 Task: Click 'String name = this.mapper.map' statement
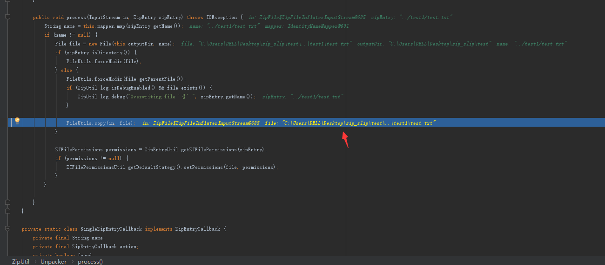(x=114, y=26)
